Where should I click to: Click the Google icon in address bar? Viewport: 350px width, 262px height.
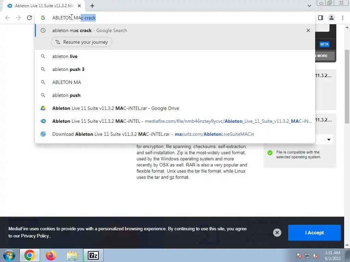43,18
